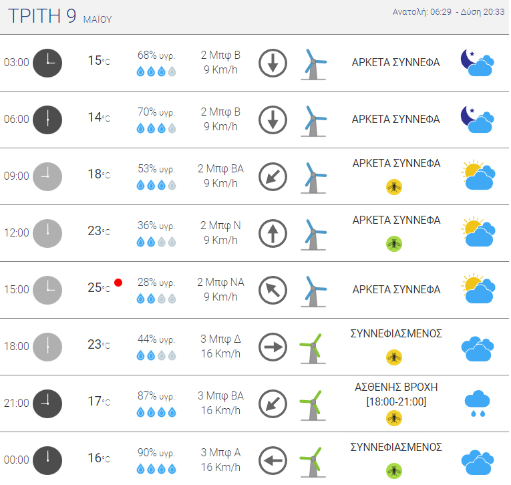Click the moon and cloud icon at 03:00
The height and width of the screenshot is (485, 511).
point(478,63)
